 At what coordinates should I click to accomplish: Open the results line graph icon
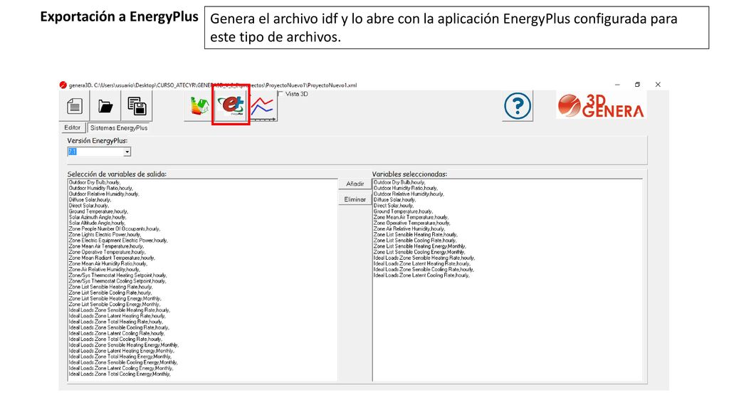[263, 106]
